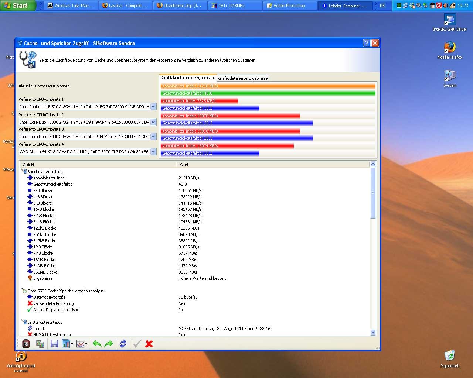
Task: Switch to Grafik detailierte Ergebnisse tab
Action: click(x=243, y=78)
